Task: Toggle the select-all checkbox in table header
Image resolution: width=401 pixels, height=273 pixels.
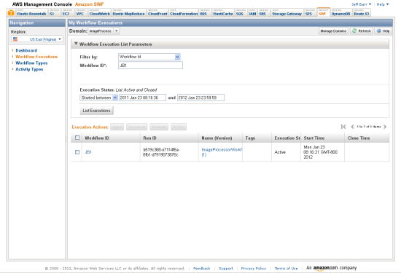Action: tap(77, 138)
